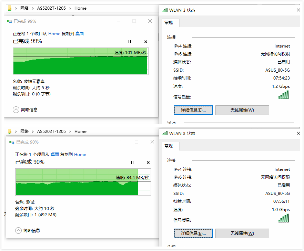
Task: Click the WLAN icon on the lower status dialog
Action: 165,133
